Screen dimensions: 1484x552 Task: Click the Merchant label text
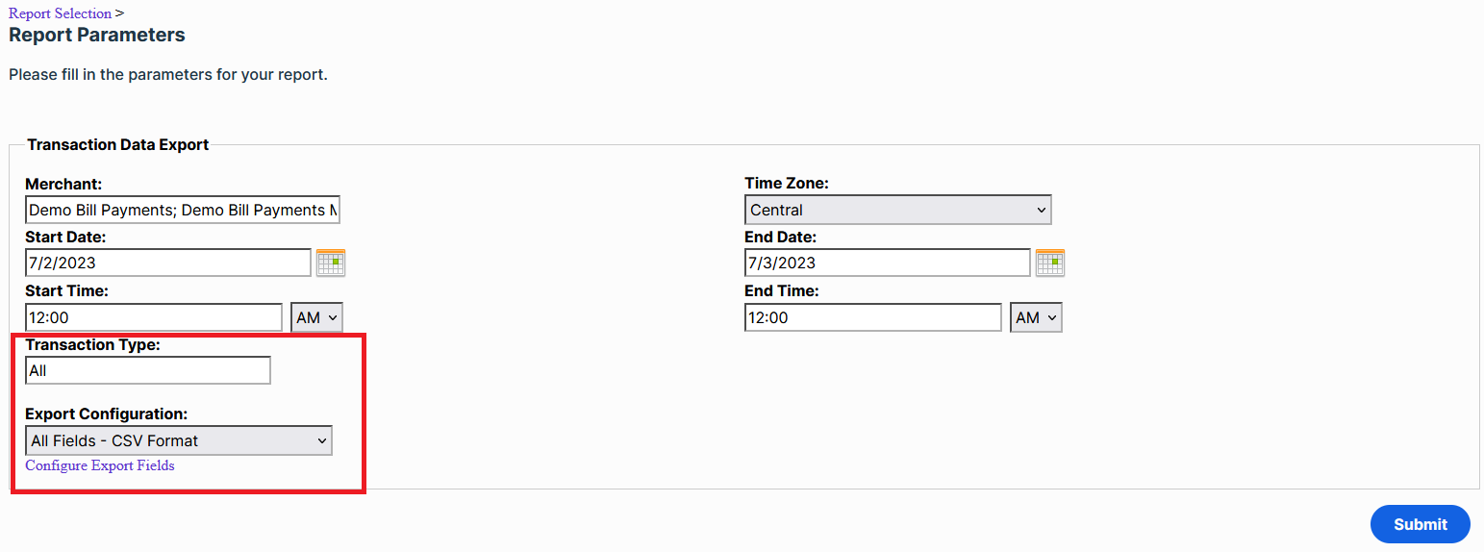63,183
